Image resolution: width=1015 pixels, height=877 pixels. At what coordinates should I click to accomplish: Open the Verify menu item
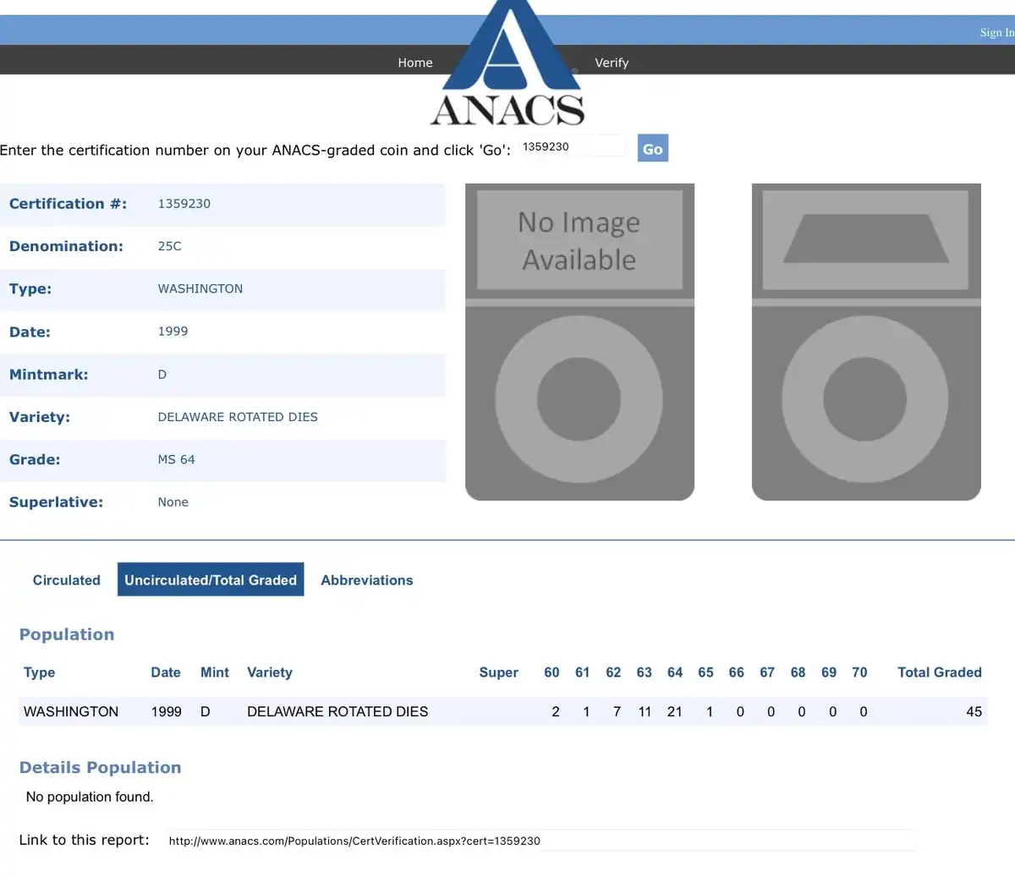coord(612,63)
